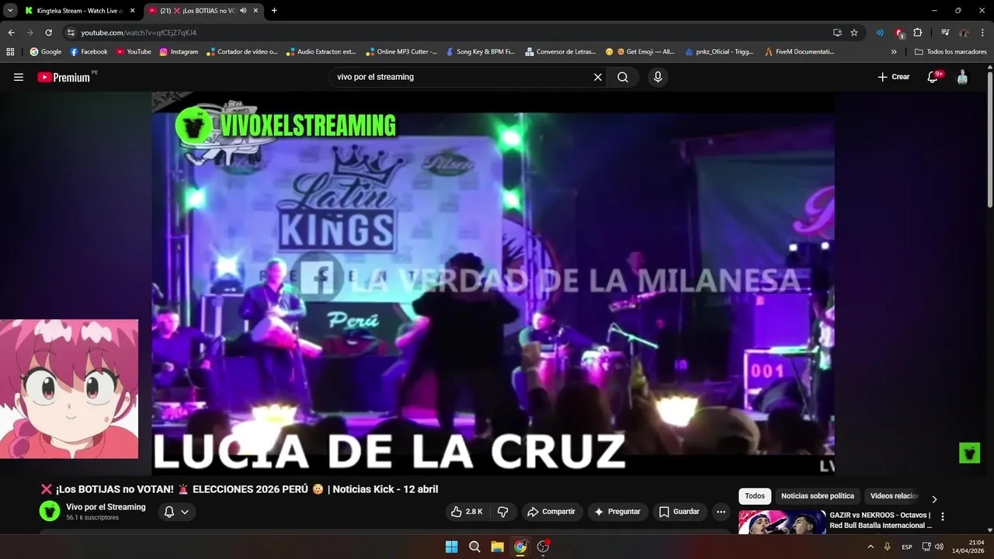Open Windows Start menu
The height and width of the screenshot is (559, 994).
tap(451, 547)
